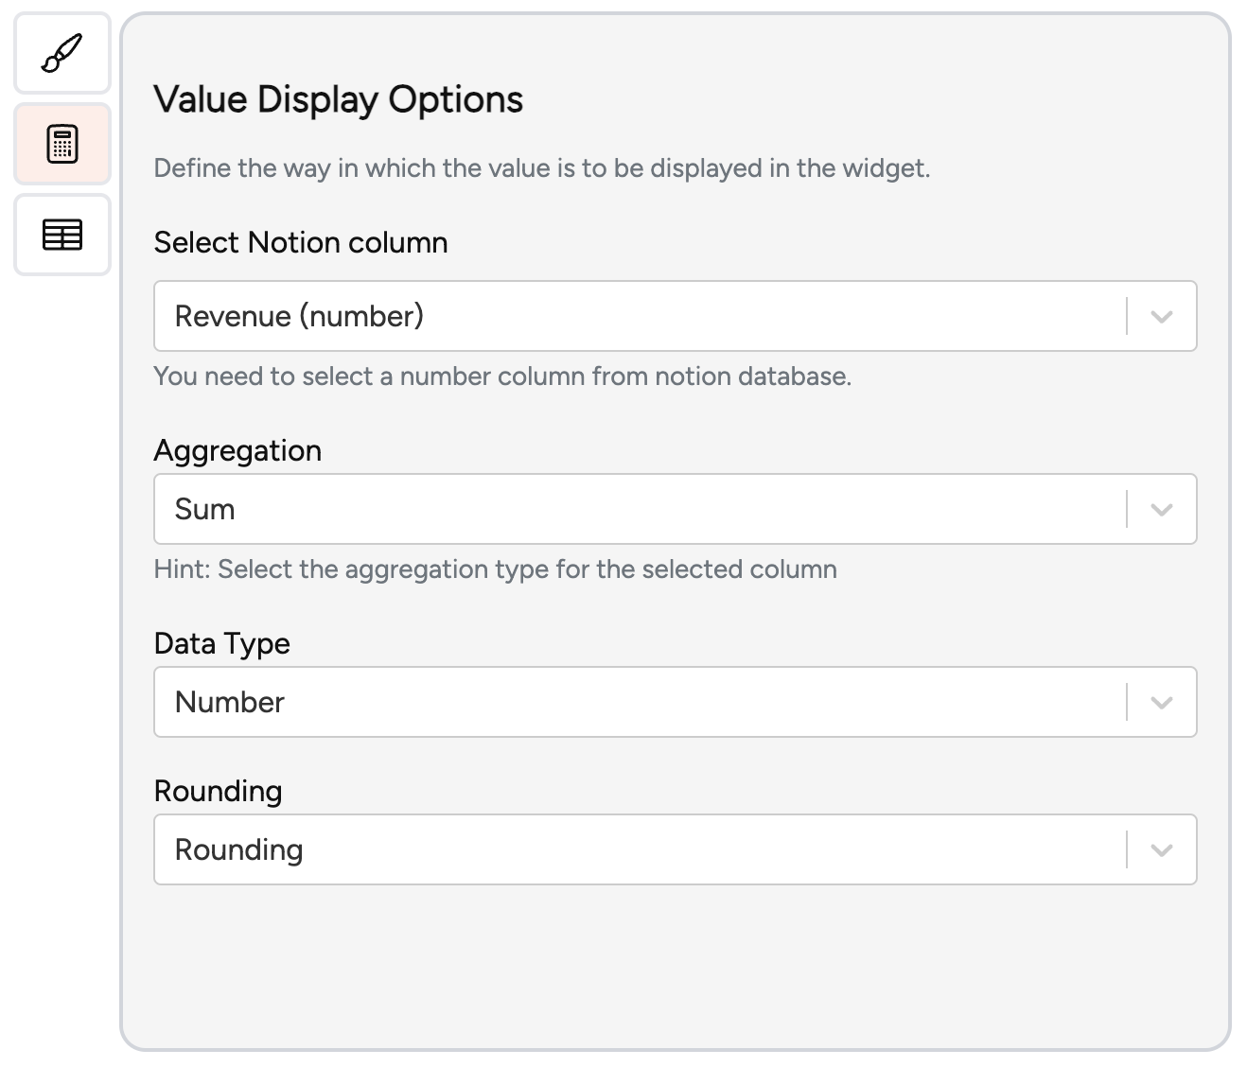Click the Sum value in Aggregation
1247x1067 pixels.
coord(204,509)
